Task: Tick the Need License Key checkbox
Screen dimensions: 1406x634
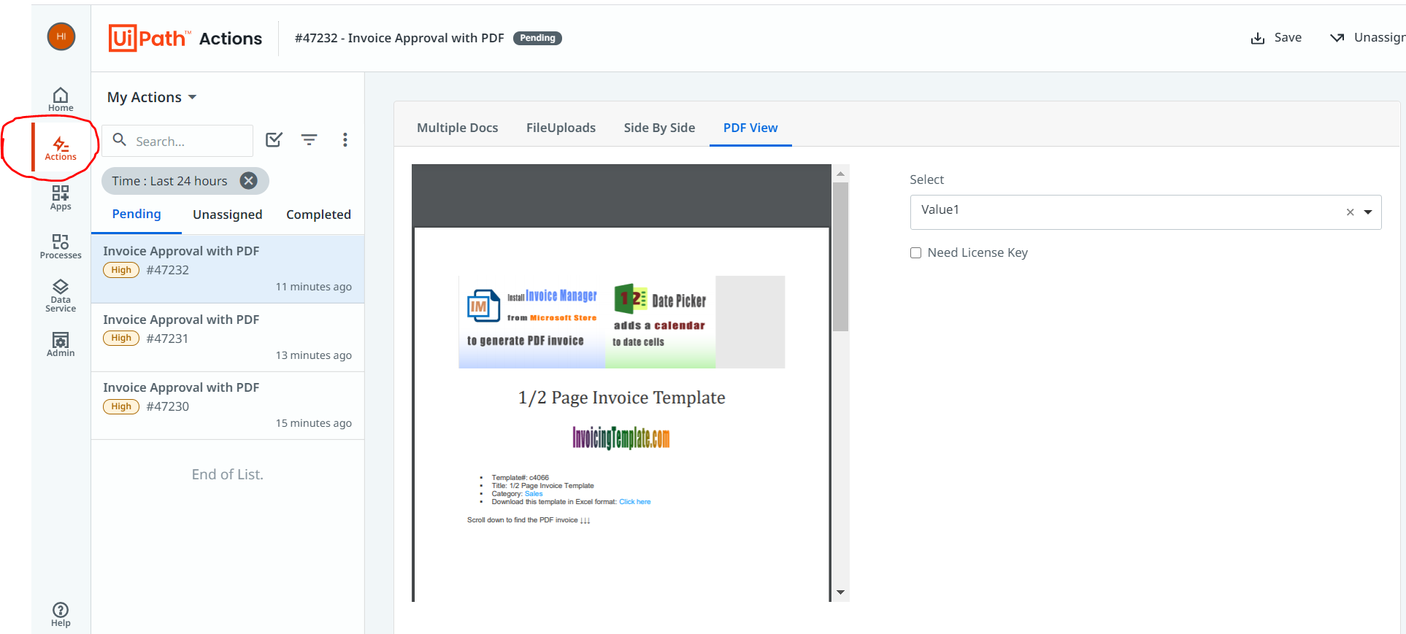Action: coord(915,253)
